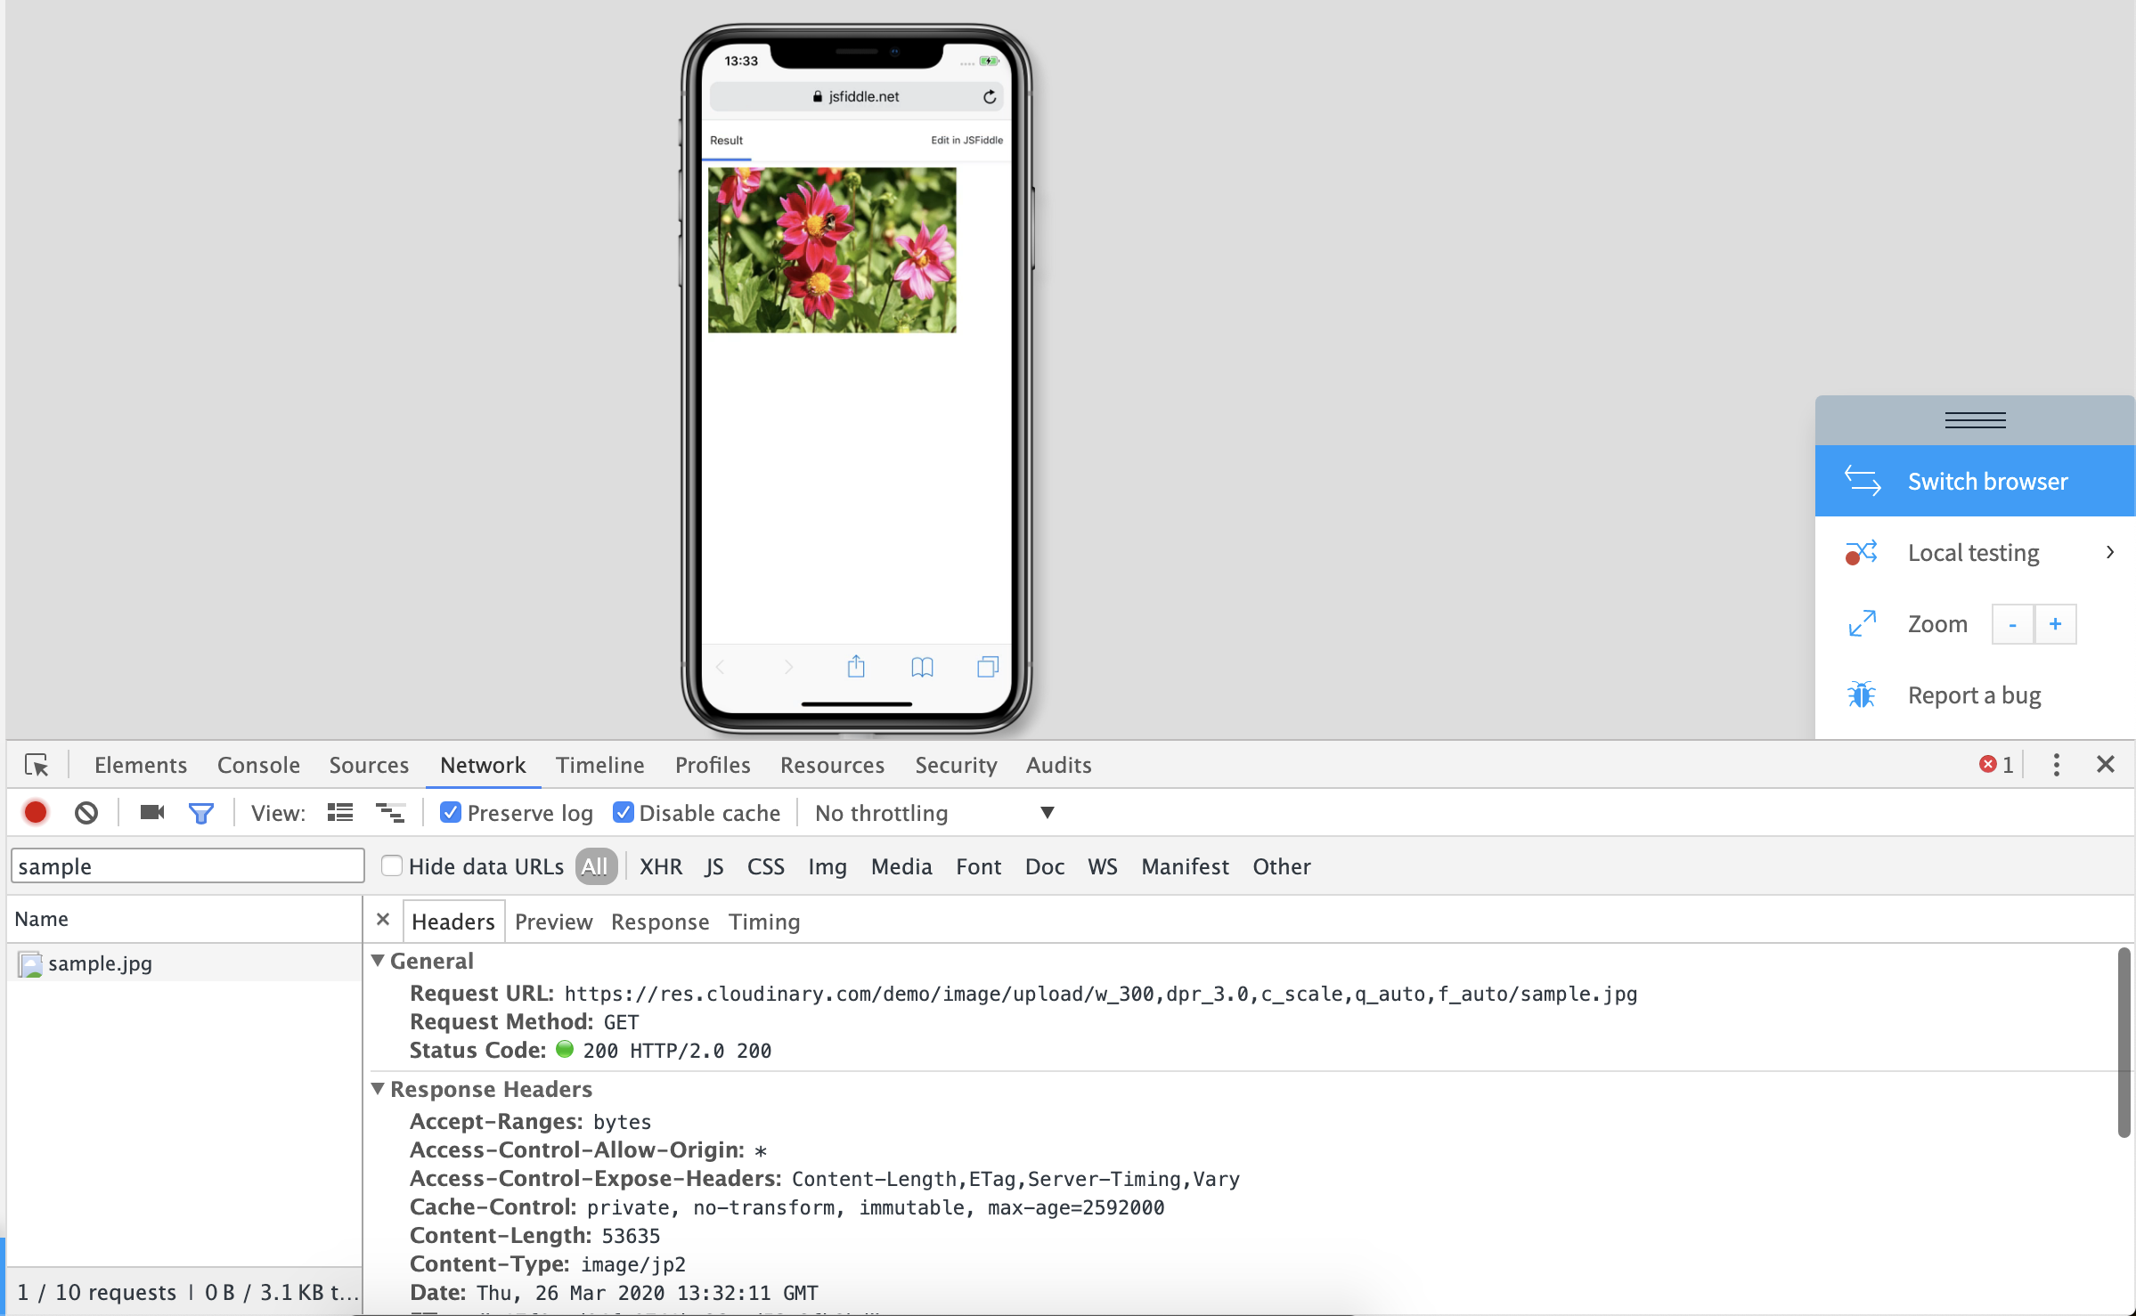This screenshot has width=2136, height=1316.
Task: Collapse the Response Headers section
Action: (379, 1088)
